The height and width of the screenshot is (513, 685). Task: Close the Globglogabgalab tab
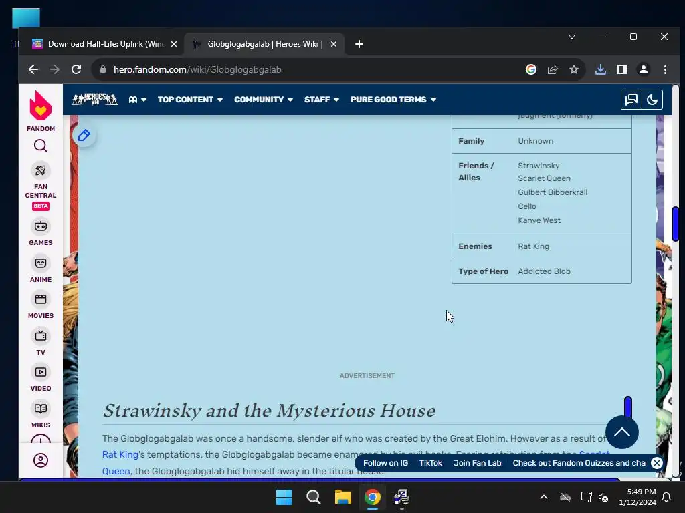click(334, 44)
